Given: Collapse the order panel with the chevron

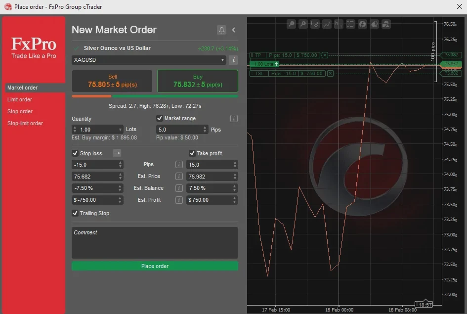Looking at the screenshot, I should click(233, 30).
